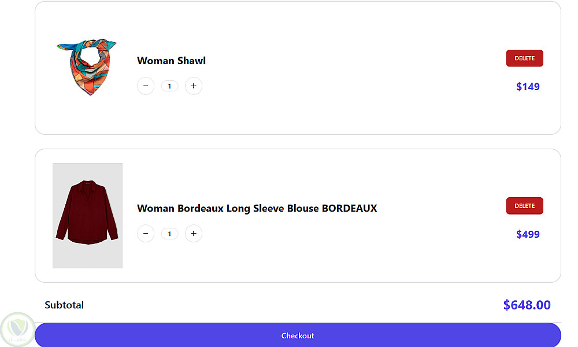Click the $648.00 subtotal amount
The height and width of the screenshot is (347, 578).
pyautogui.click(x=527, y=305)
